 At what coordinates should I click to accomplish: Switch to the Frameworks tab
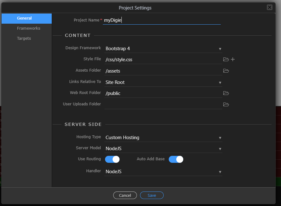click(x=28, y=28)
